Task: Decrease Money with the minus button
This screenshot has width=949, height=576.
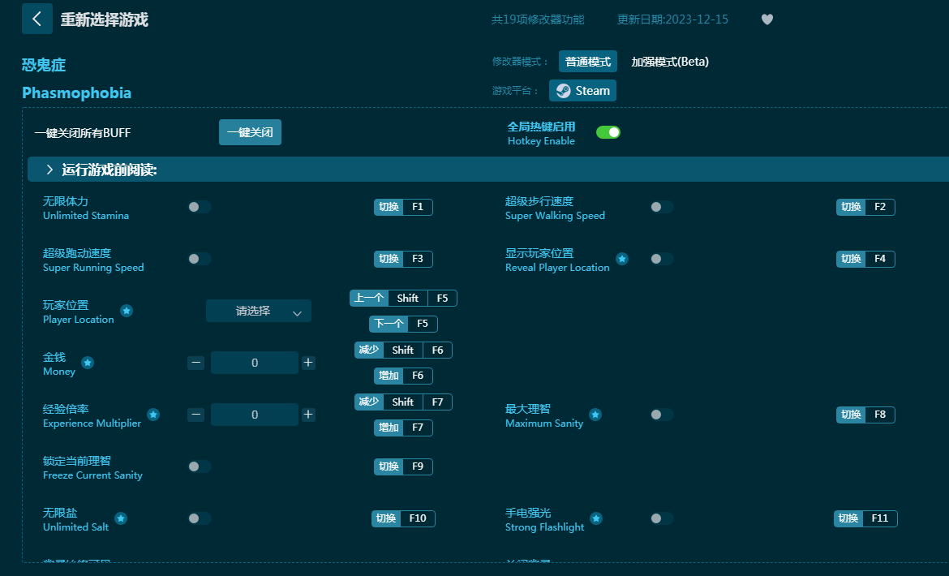Action: pyautogui.click(x=195, y=363)
